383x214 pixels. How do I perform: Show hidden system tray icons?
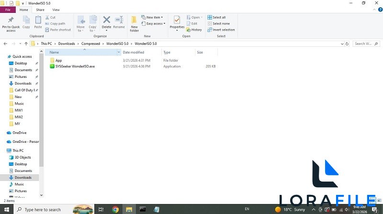tap(314, 209)
